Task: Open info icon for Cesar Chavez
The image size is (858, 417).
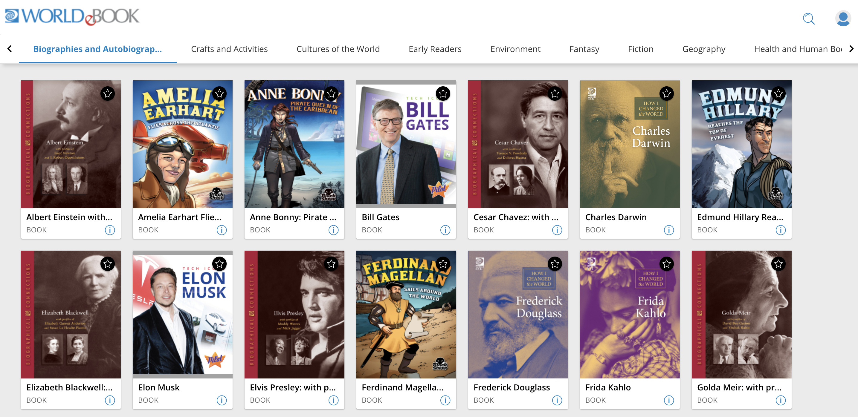Action: click(x=557, y=230)
